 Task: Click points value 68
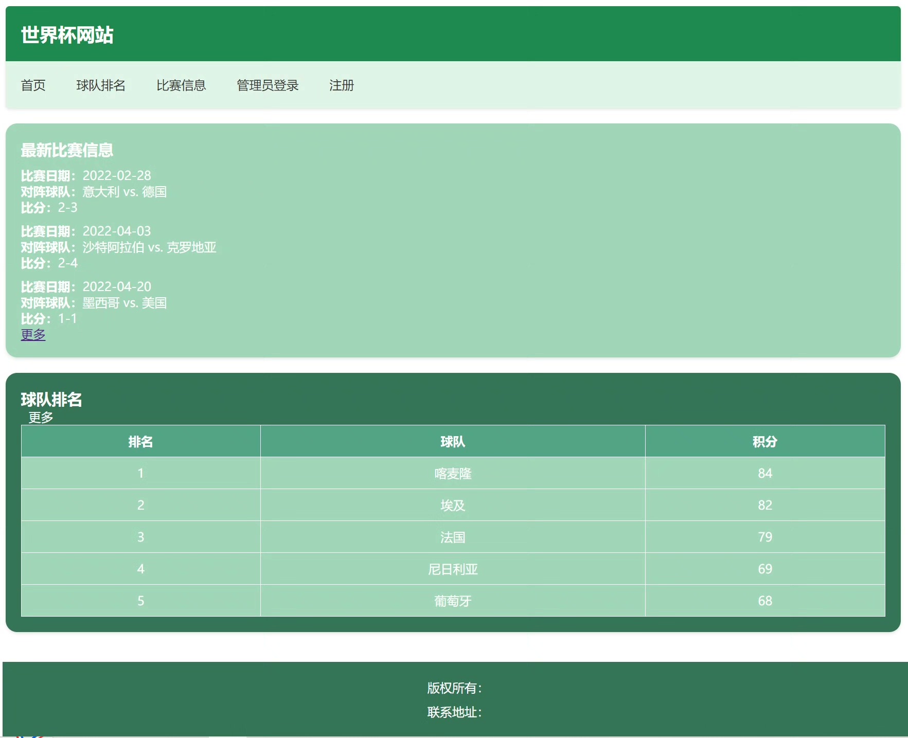pos(765,601)
